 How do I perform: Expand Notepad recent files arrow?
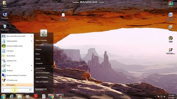(32, 70)
